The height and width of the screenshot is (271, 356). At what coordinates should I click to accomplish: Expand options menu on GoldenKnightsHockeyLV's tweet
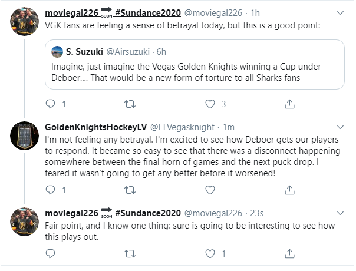point(340,127)
